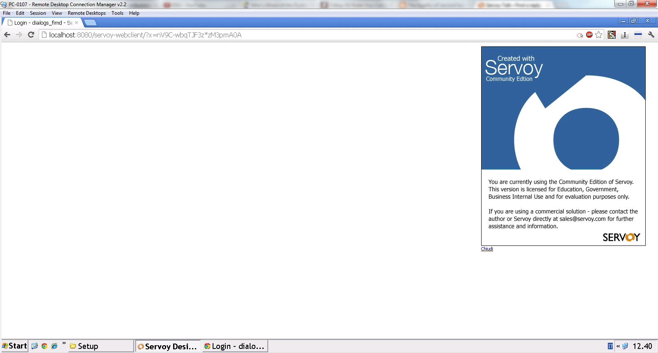658x353 pixels.
Task: Open a new browser tab
Action: (90, 23)
